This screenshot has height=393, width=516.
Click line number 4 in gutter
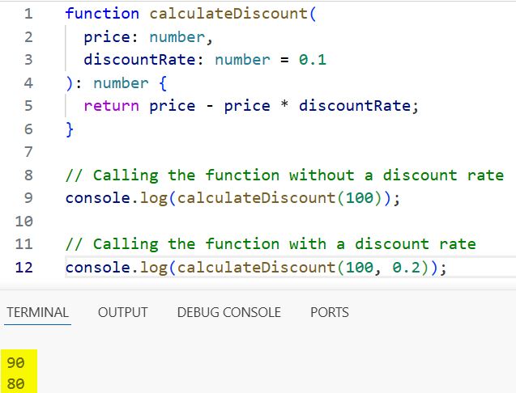pyautogui.click(x=28, y=82)
